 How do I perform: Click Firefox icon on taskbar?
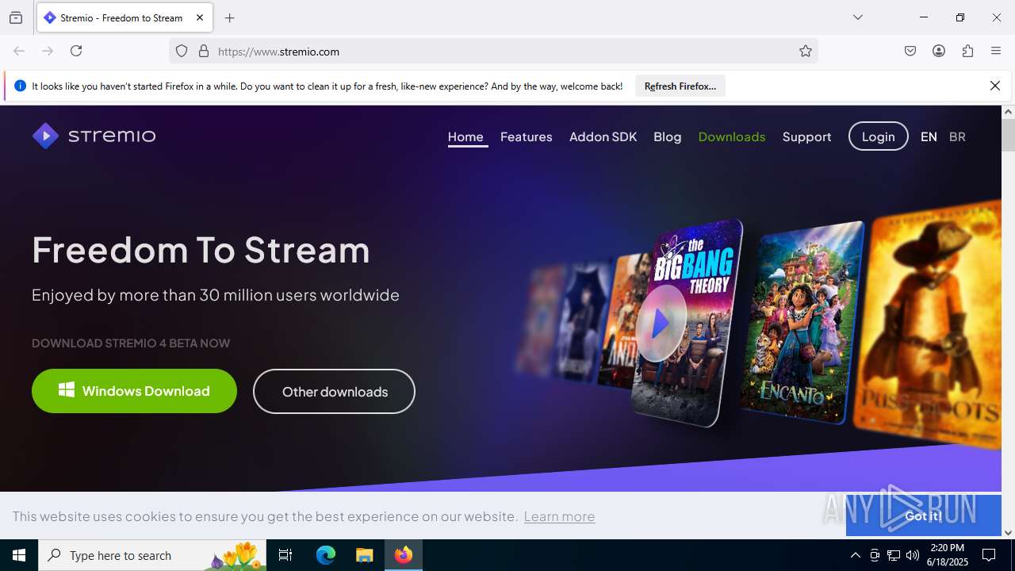click(404, 555)
